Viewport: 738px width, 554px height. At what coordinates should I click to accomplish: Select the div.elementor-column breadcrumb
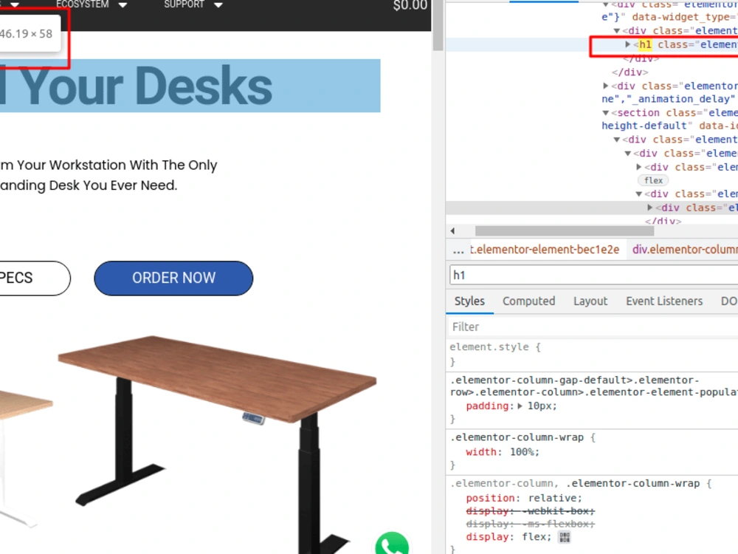pos(685,250)
